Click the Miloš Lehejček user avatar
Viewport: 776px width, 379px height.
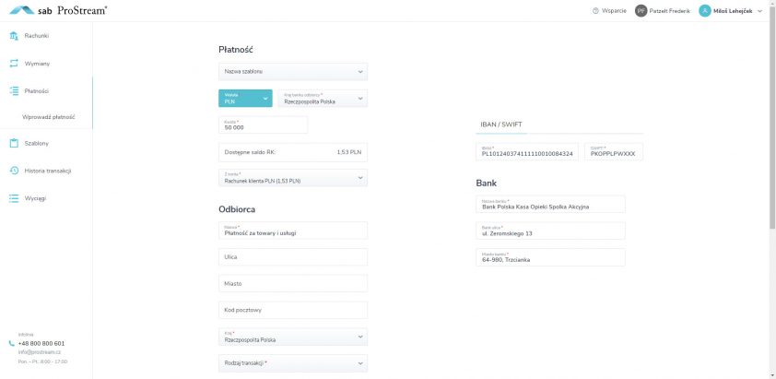click(x=705, y=10)
